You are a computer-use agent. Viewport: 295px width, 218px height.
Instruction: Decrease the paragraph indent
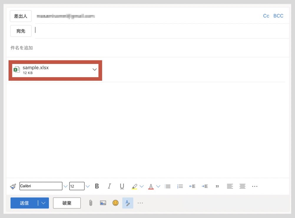(192, 186)
